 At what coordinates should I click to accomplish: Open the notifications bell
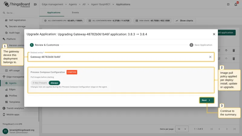236,4
